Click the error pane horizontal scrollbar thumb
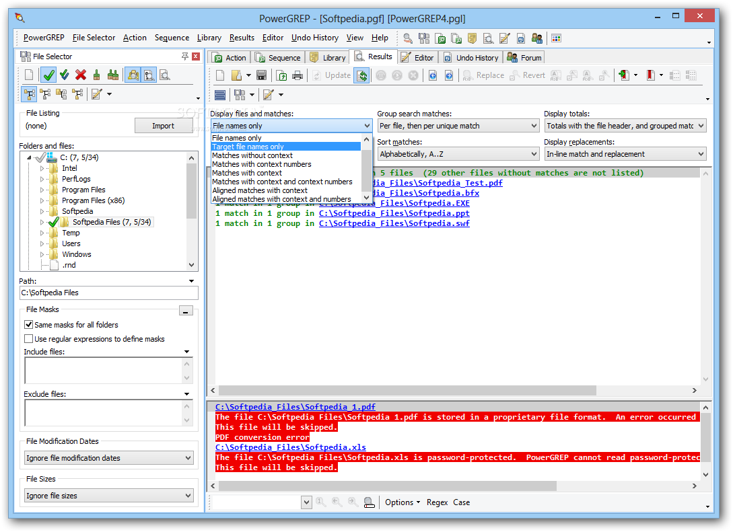The width and height of the screenshot is (733, 532). tap(388, 486)
